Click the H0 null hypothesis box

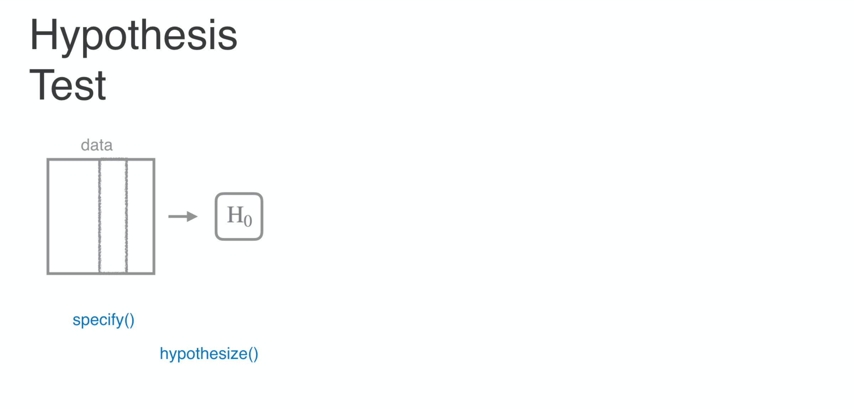point(239,216)
